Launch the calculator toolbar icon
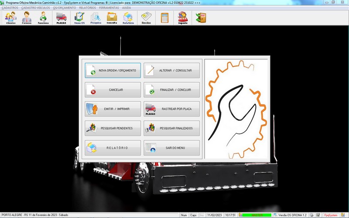The image size is (349, 218). [x=165, y=18]
